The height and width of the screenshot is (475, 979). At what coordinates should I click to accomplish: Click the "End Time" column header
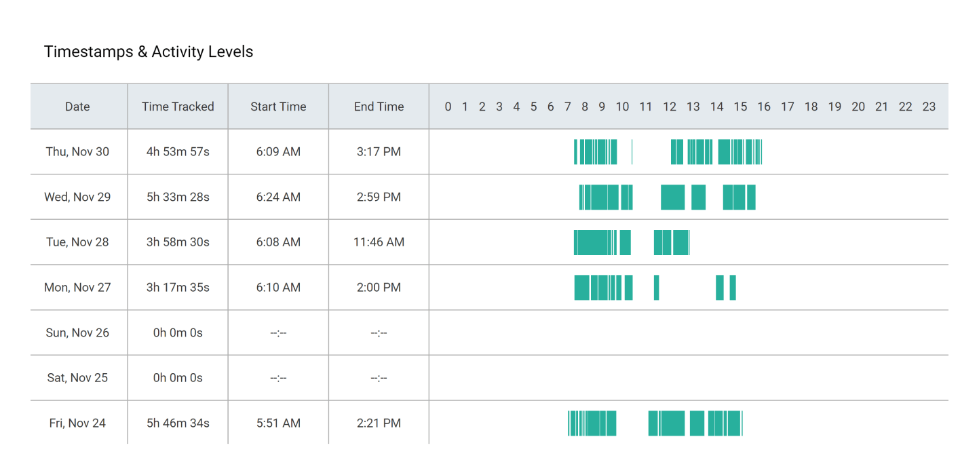[x=378, y=107]
